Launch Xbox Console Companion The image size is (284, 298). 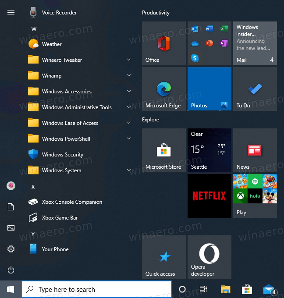(x=80, y=202)
